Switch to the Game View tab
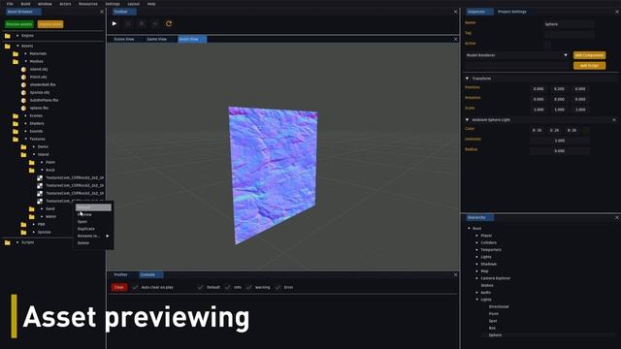The image size is (621, 349). pyautogui.click(x=157, y=39)
